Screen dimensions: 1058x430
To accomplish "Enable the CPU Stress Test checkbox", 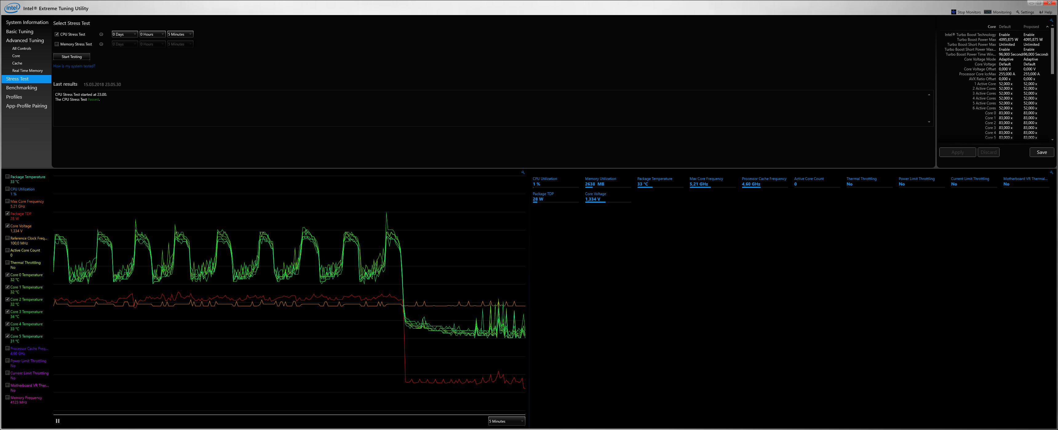I will click(x=57, y=34).
